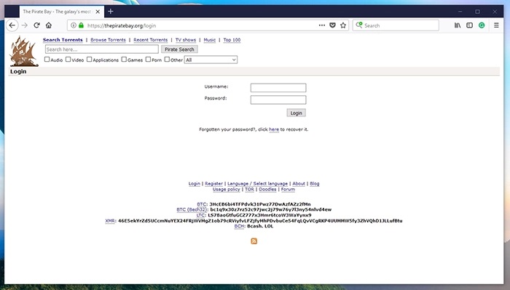The width and height of the screenshot is (510, 290).
Task: Click the LTC donation link
Action: pos(200,215)
